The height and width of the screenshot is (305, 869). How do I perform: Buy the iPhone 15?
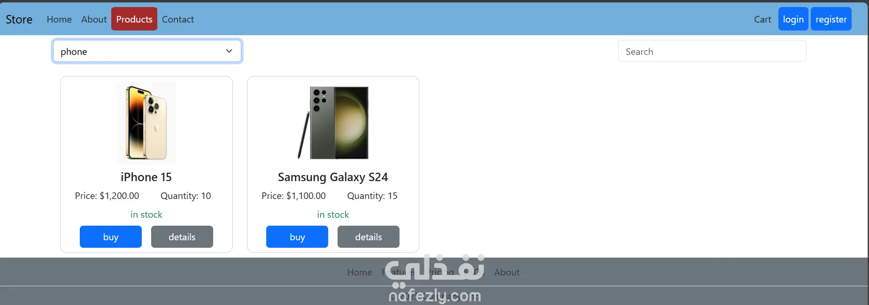pos(111,236)
